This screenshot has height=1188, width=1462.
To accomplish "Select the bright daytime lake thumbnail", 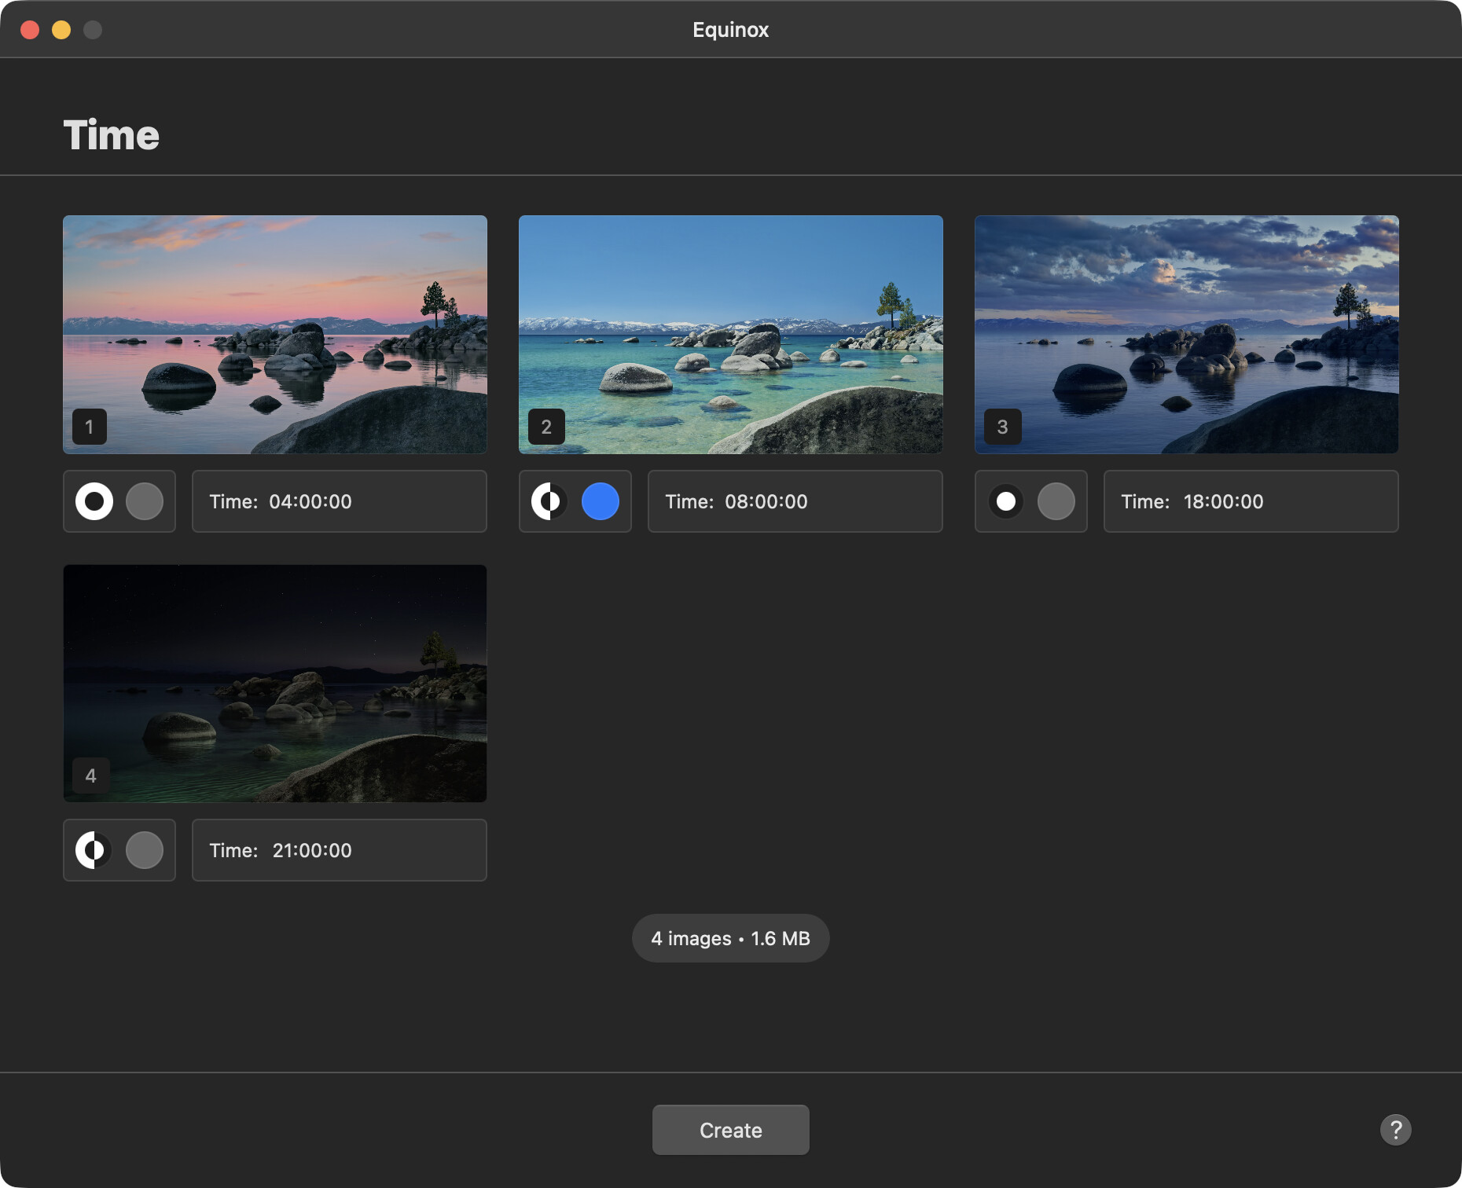I will [x=731, y=335].
